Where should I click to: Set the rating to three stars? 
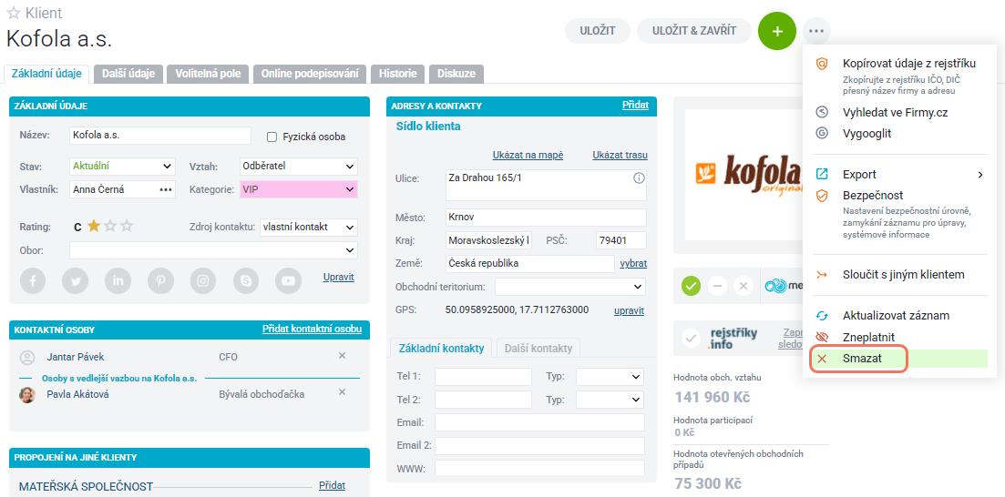coord(127,226)
